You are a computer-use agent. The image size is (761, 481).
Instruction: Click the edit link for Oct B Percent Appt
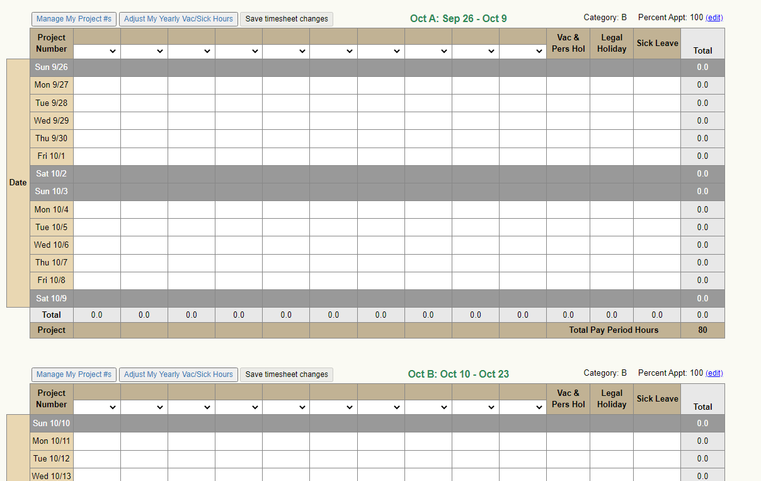[714, 373]
